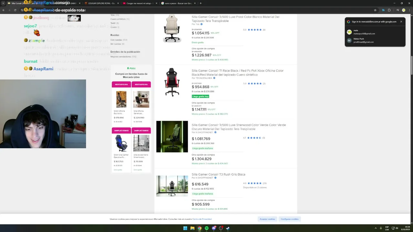Screen dimensions: 413x232
Task: Click the microphone icon in system tray
Action: [381, 228]
